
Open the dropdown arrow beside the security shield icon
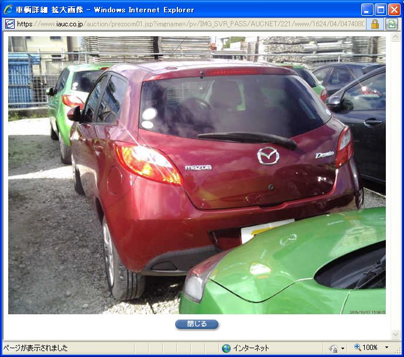(343, 348)
